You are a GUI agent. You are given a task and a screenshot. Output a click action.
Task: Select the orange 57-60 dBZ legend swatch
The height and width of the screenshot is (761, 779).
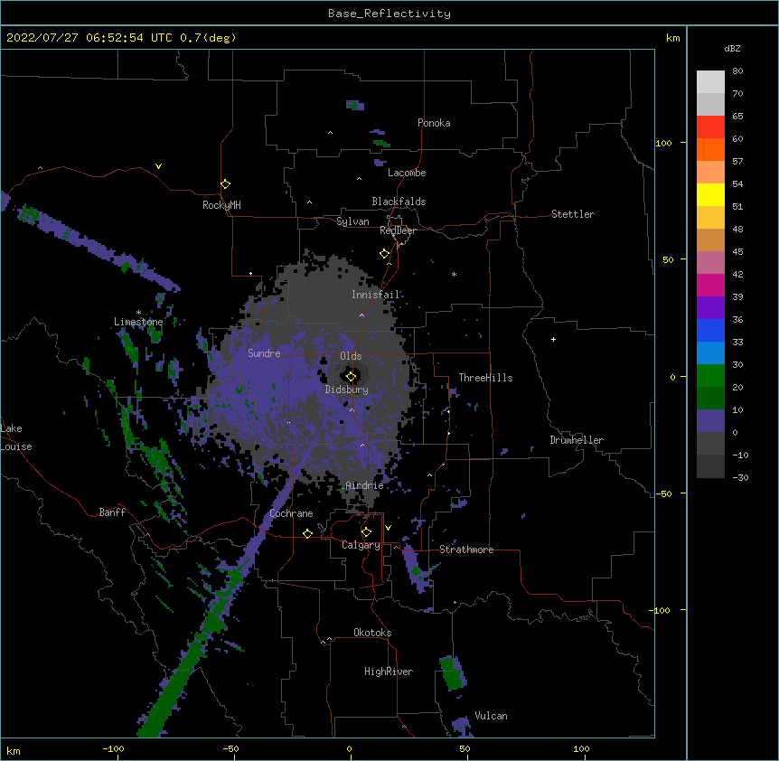[x=710, y=149]
